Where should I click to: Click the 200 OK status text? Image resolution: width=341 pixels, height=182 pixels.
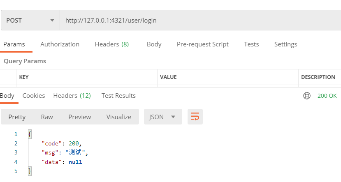click(x=327, y=96)
